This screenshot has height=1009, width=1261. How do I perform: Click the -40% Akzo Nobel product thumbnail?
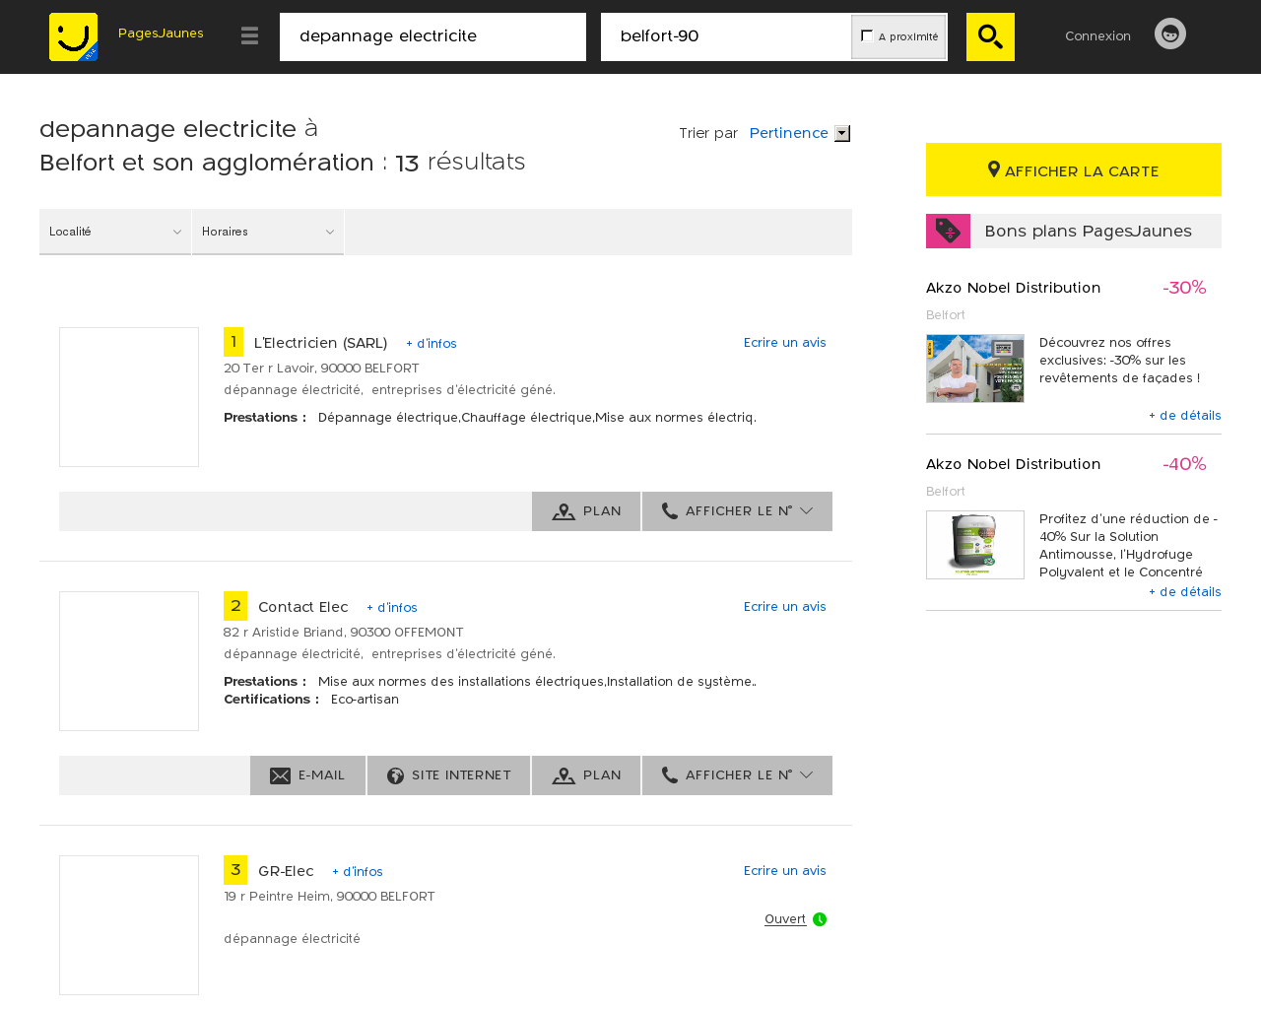(x=975, y=545)
